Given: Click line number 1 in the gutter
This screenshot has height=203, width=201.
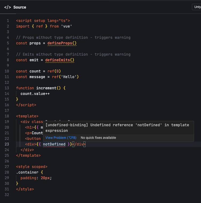Looking at the screenshot, I should coord(8,21).
